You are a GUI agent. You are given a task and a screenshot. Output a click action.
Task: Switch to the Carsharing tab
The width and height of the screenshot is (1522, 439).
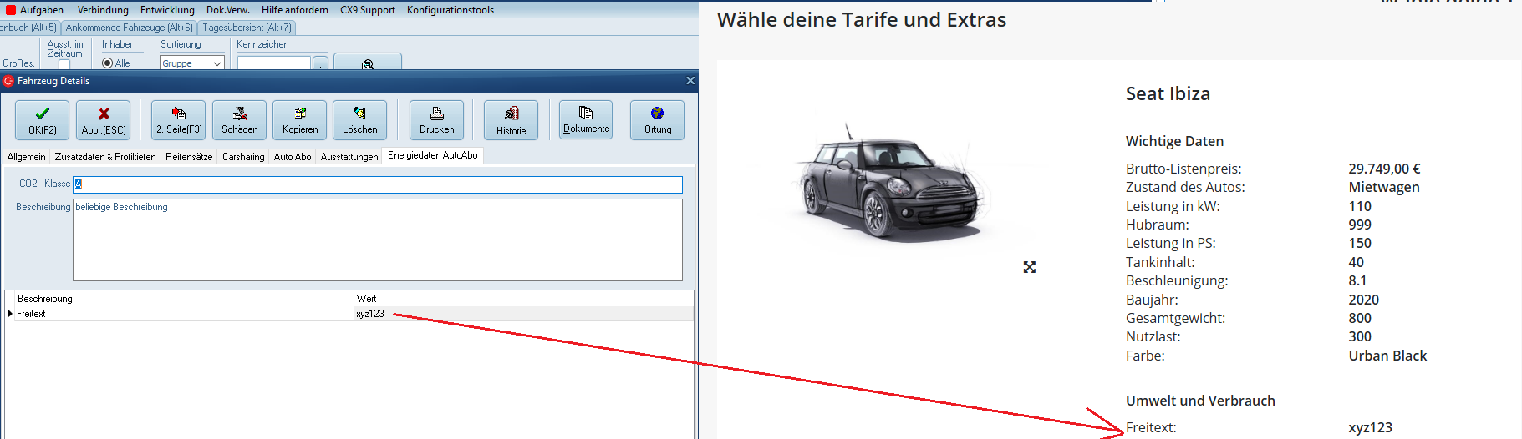point(243,157)
